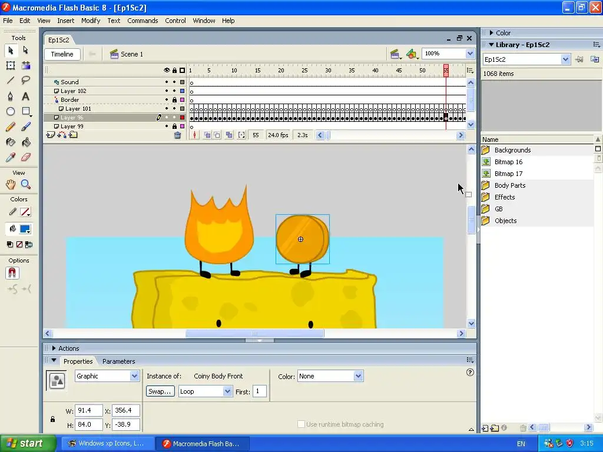Image resolution: width=603 pixels, height=452 pixels.
Task: Select the Line tool
Action: (x=11, y=80)
